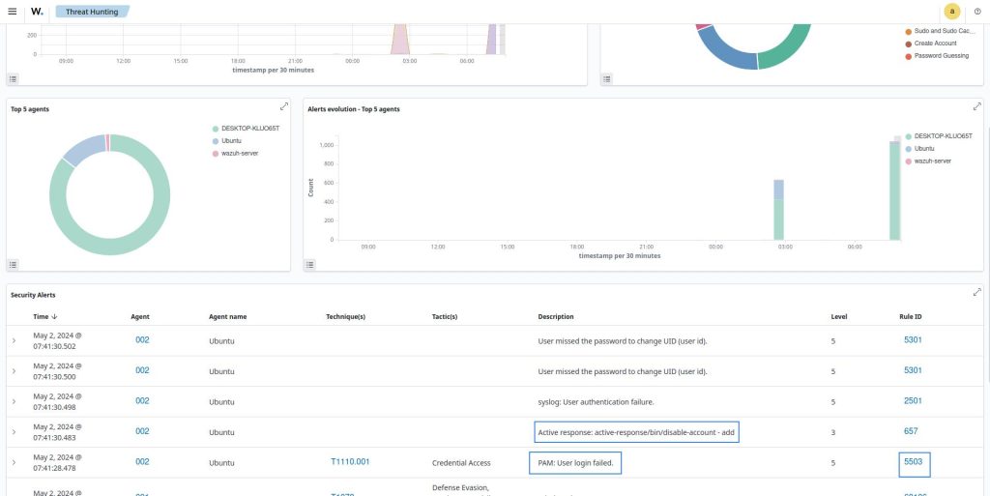This screenshot has width=990, height=496.
Task: Click the Wazuh logo in header
Action: coord(37,12)
